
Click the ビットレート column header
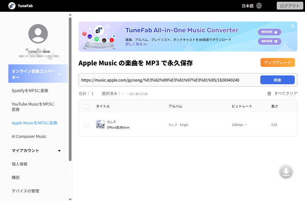coord(242,106)
